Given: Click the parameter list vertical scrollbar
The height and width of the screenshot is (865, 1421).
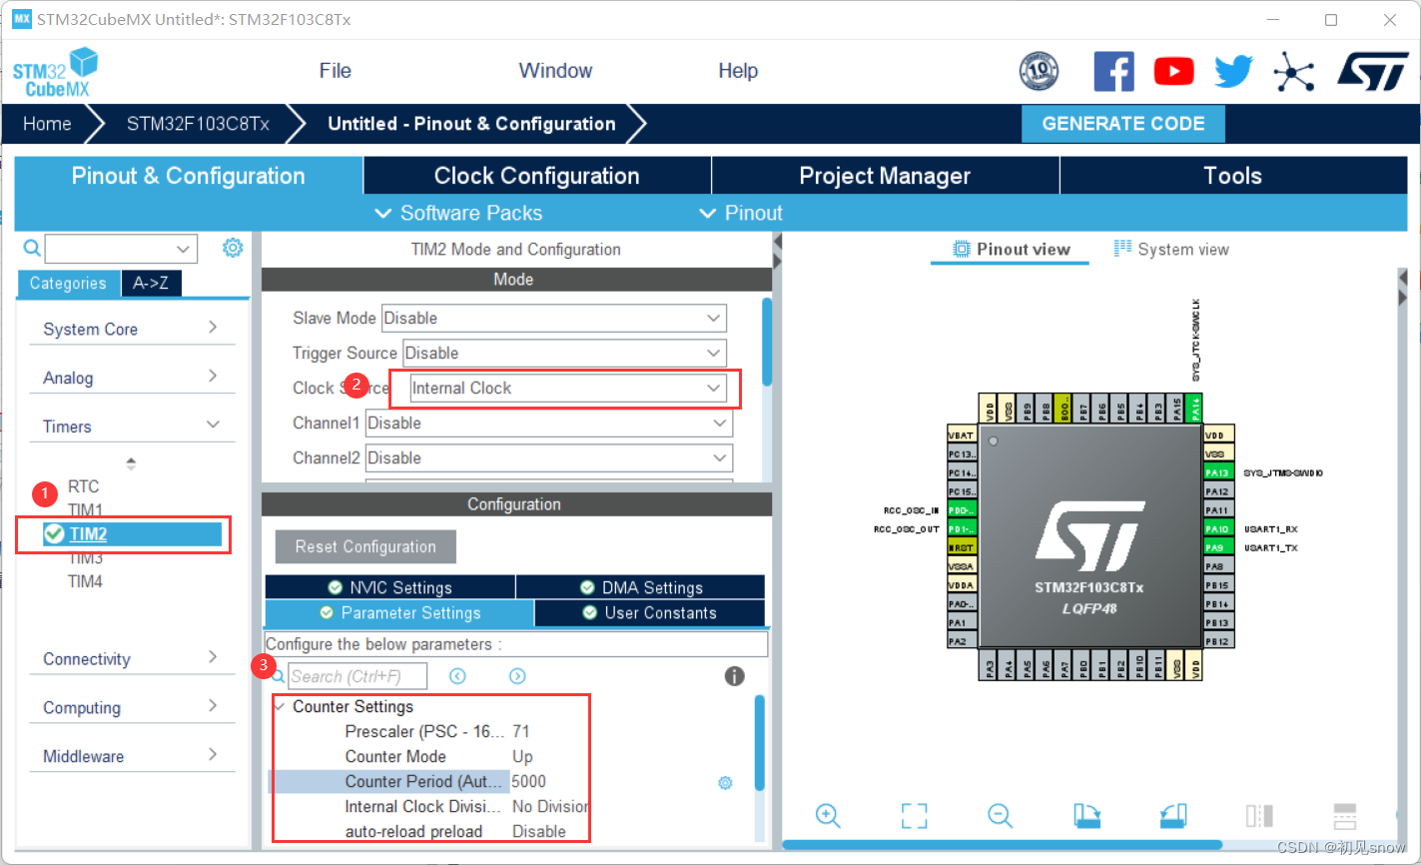Looking at the screenshot, I should coord(760,741).
